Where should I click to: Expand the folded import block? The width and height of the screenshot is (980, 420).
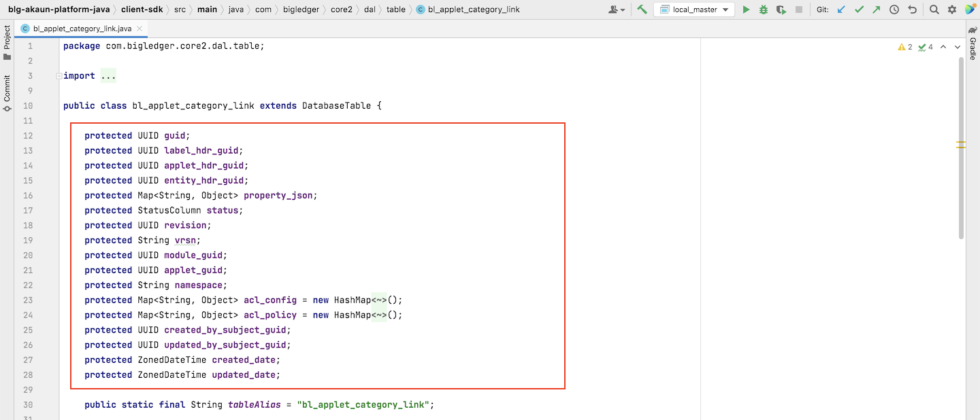[59, 76]
